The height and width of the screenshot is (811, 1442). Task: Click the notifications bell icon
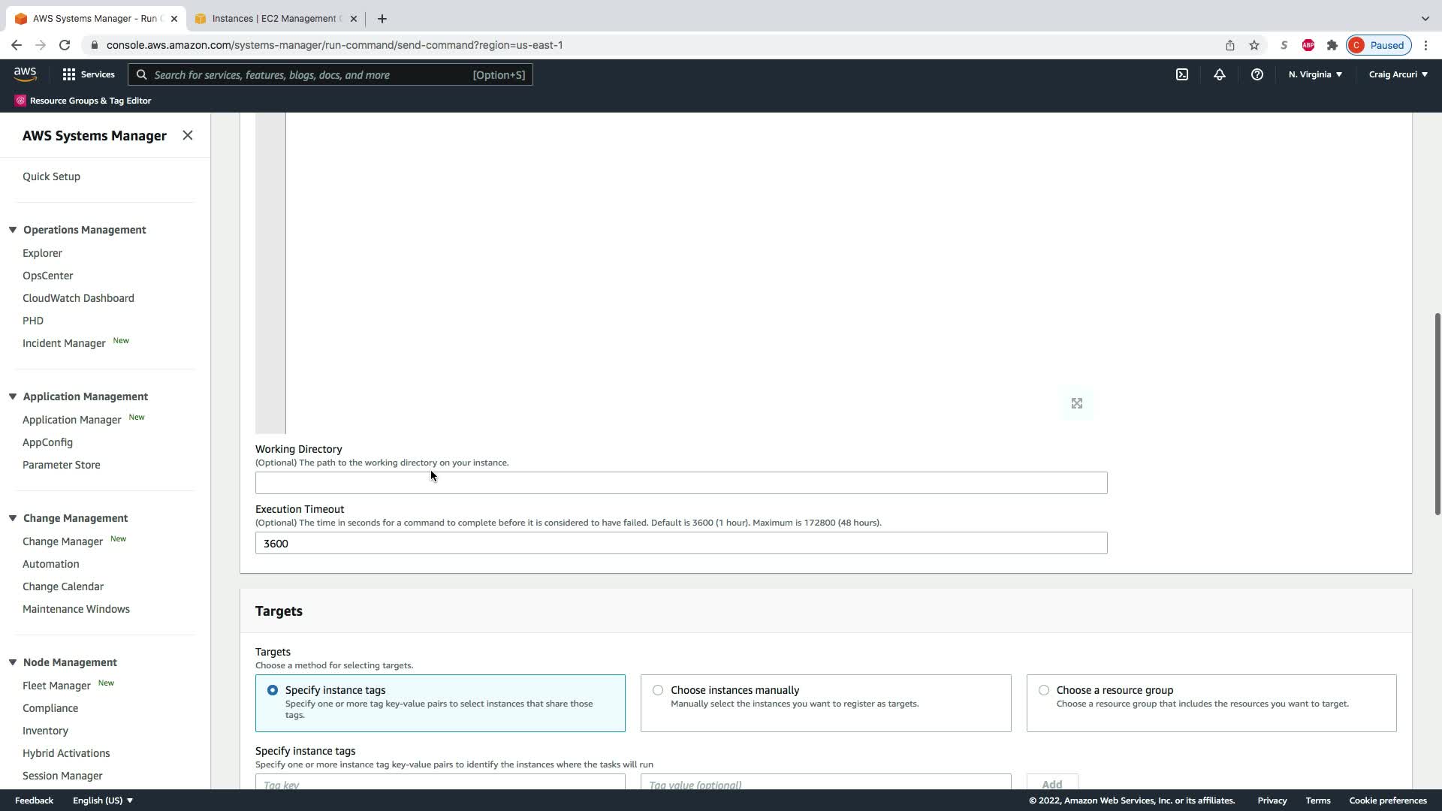(x=1220, y=74)
